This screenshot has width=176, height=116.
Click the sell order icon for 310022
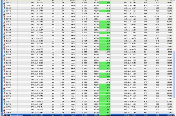coord(4,22)
